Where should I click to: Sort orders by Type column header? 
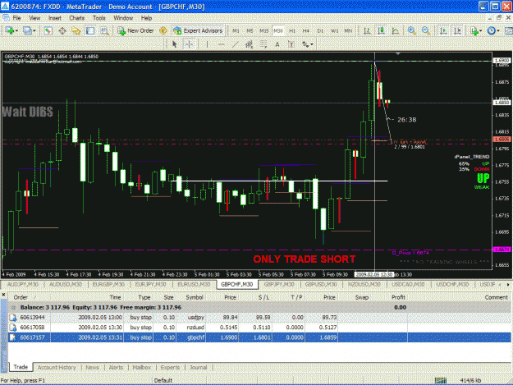pyautogui.click(x=144, y=297)
